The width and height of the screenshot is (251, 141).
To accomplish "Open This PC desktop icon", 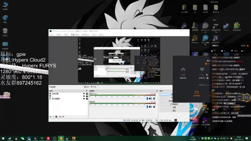I will 5,6.
